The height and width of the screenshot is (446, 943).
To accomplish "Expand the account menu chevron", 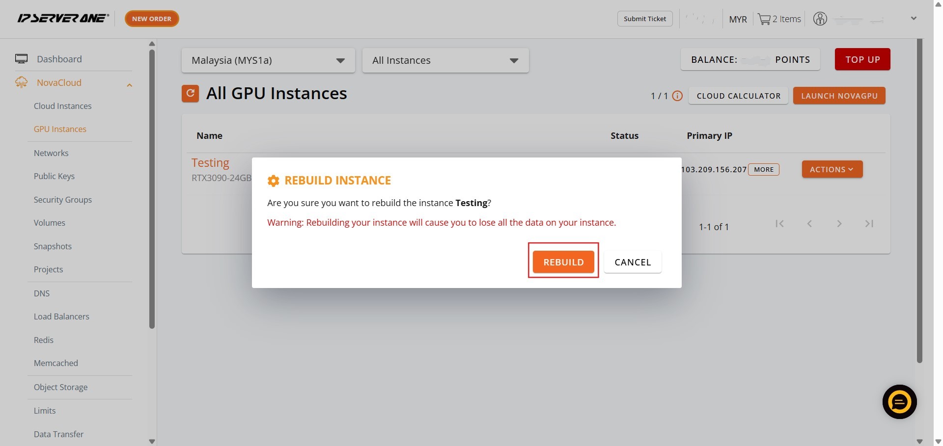I will click(x=914, y=19).
